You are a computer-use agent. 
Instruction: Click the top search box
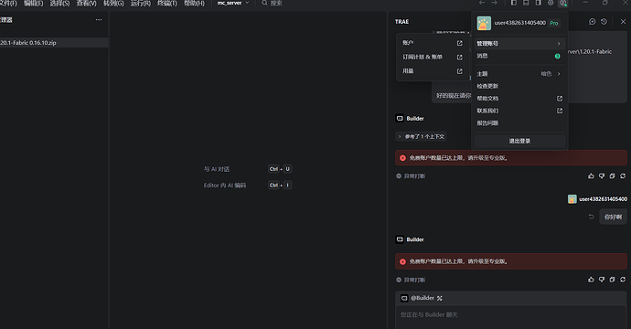272,3
